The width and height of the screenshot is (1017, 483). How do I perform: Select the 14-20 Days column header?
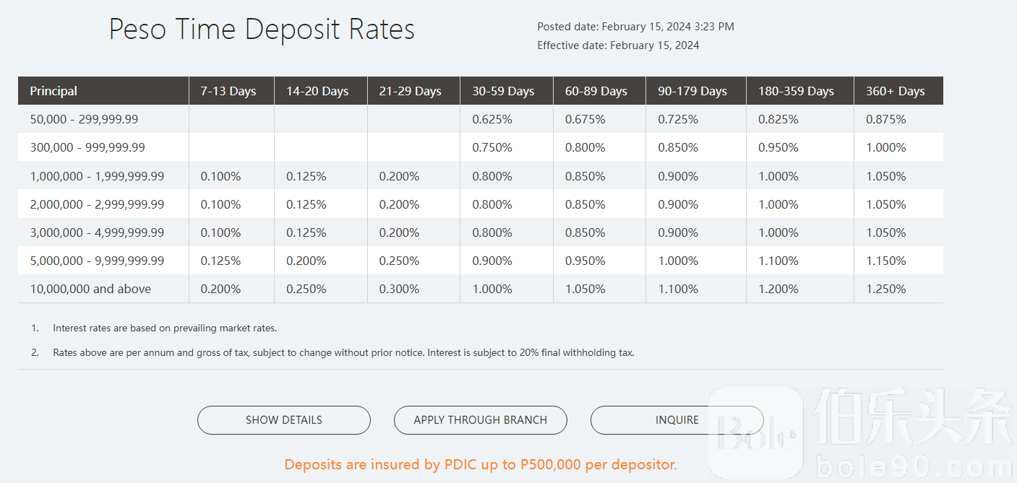317,91
